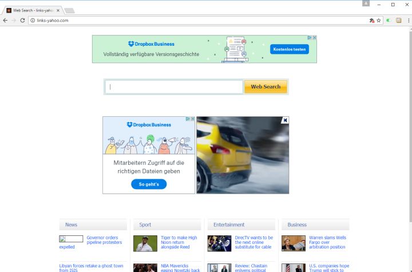412x272 pixels.
Task: Close the Web Search browser tab
Action: 58,10
